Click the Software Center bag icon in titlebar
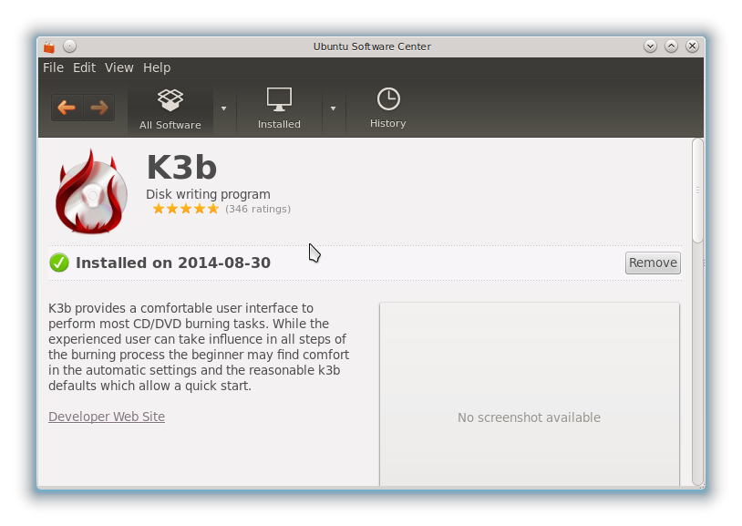The image size is (742, 526). click(x=49, y=46)
